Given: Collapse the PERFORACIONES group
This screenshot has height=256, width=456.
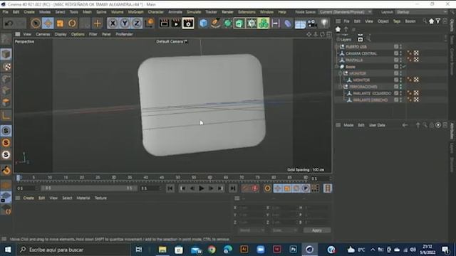Looking at the screenshot, I should click(341, 87).
